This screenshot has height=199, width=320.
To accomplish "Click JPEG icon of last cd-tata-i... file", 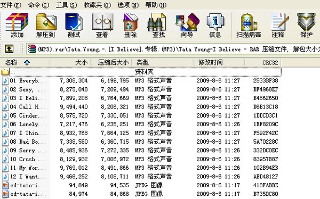I will pos(5,194).
